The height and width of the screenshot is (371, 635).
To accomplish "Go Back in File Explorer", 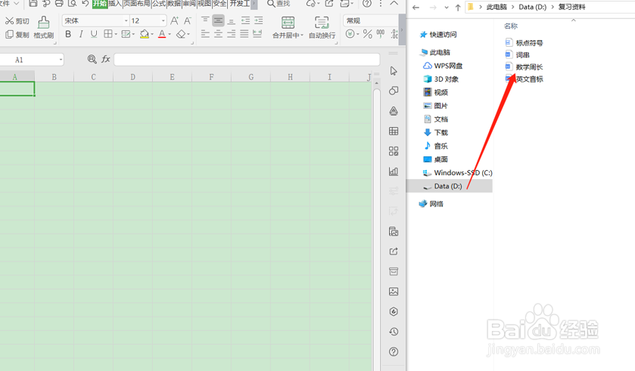I will (416, 8).
